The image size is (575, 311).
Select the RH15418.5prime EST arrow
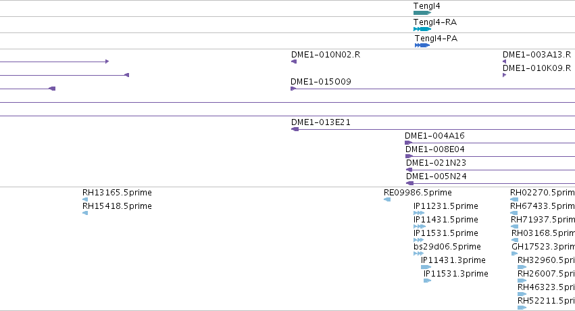pyautogui.click(x=85, y=213)
